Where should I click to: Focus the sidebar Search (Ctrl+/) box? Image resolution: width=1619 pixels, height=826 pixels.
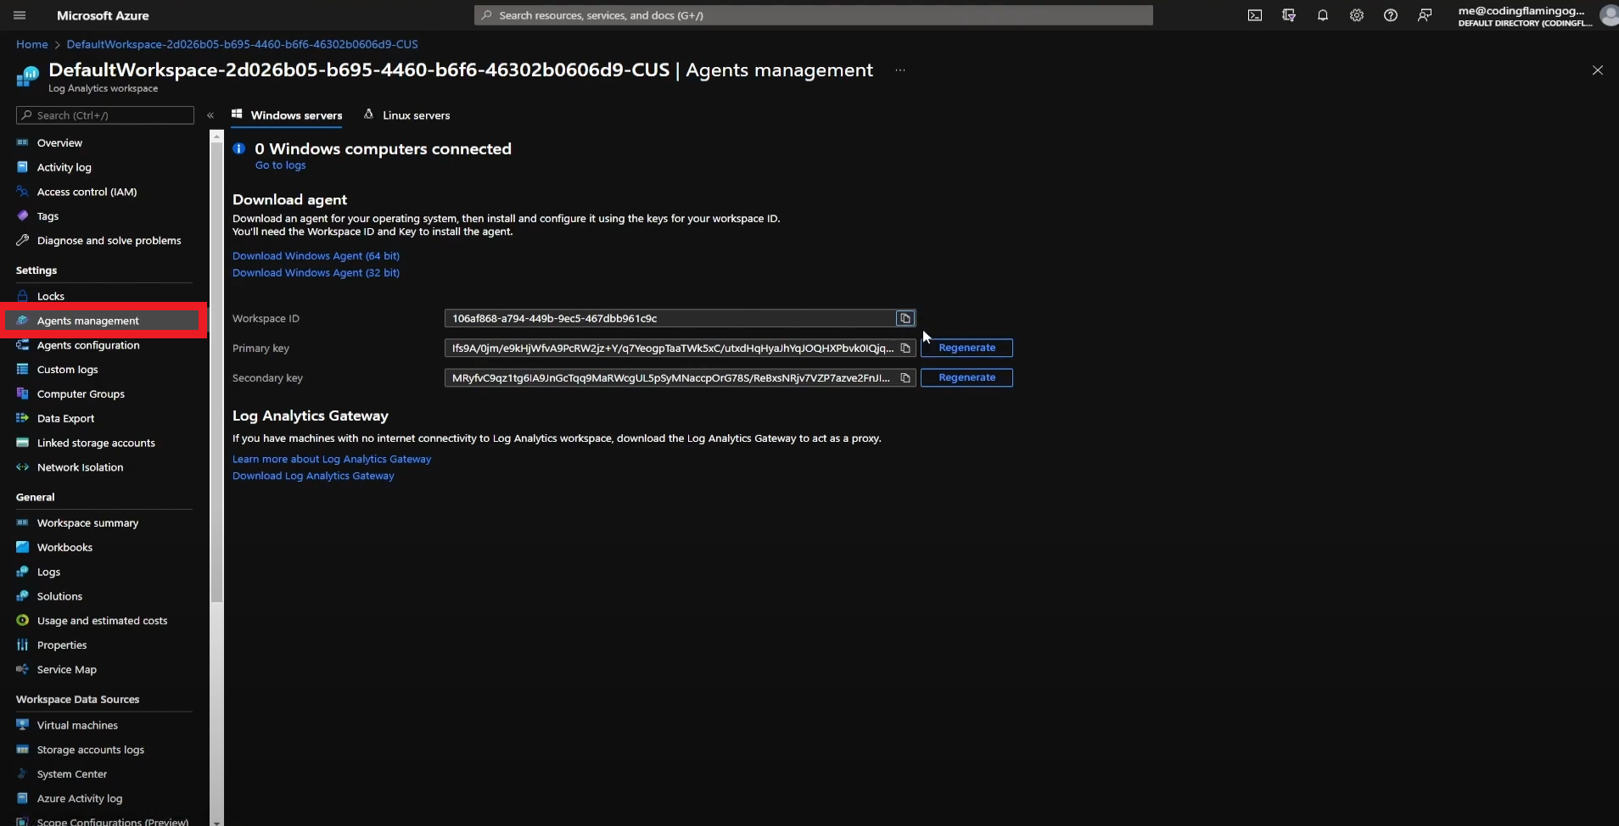[x=105, y=115]
